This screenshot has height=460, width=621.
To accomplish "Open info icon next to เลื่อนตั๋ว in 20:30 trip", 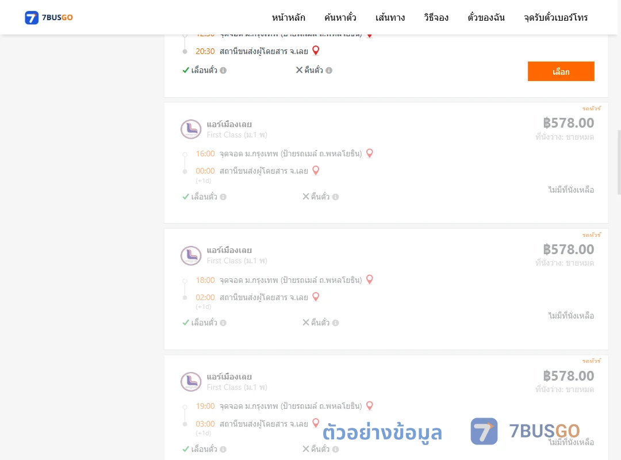I will tap(223, 70).
